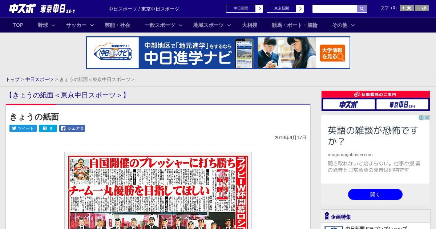436x229 pixels.
Task: Click 東京中日スポーツ subscription banner button
Action: [x=403, y=105]
